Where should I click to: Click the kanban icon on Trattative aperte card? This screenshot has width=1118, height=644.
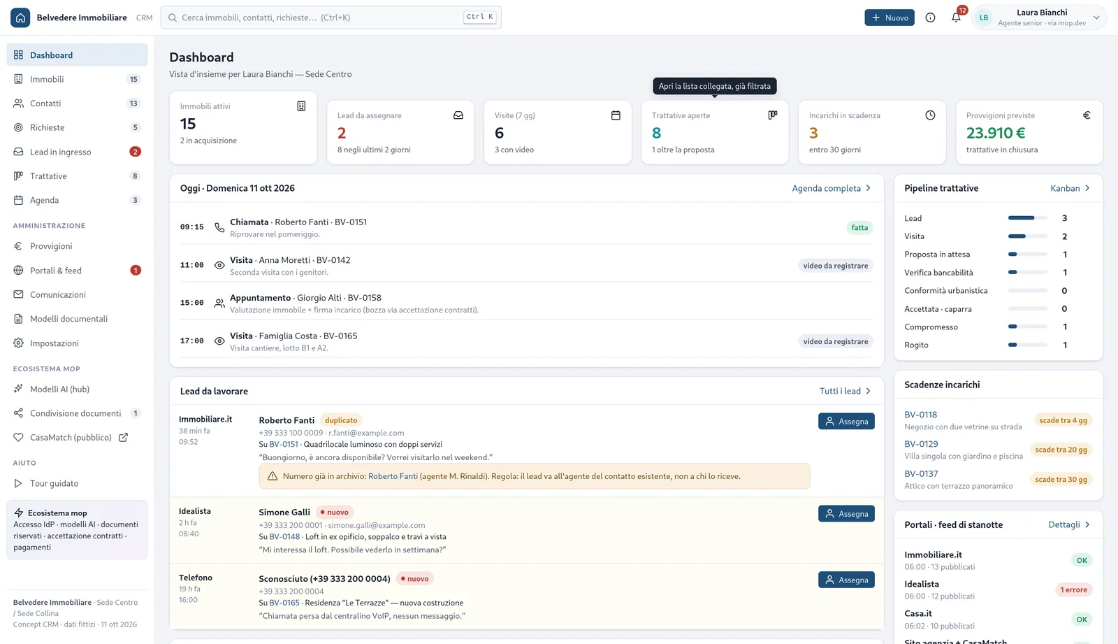773,115
